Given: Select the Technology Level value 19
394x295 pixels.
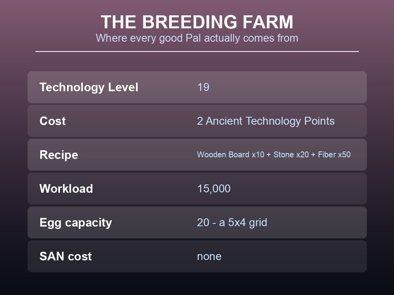Looking at the screenshot, I should click(x=203, y=87).
